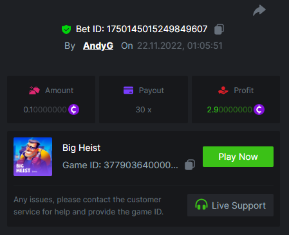Select the Bet ID number text
The height and width of the screenshot is (235, 289).
tap(157, 29)
